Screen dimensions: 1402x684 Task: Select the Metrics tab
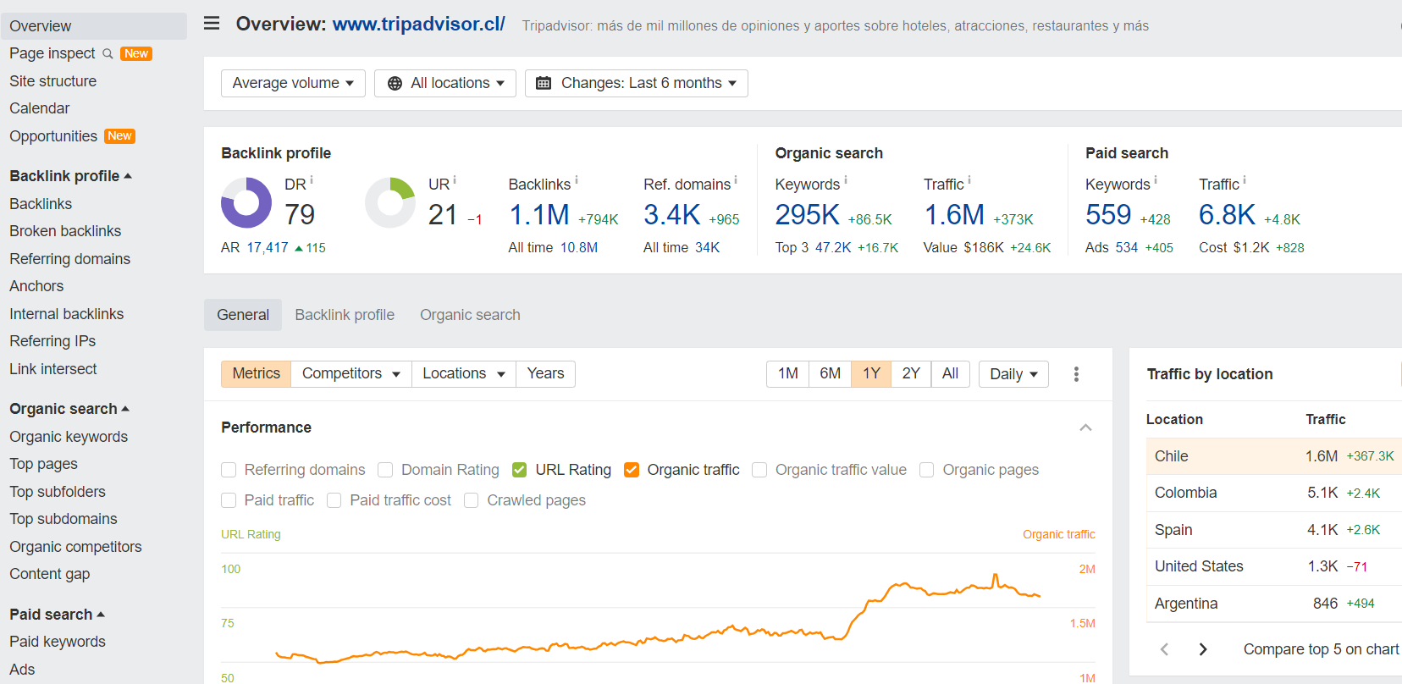(257, 373)
